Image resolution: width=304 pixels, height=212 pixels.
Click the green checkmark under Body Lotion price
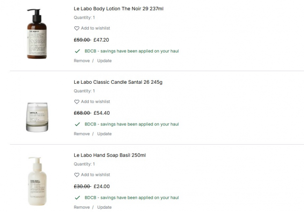[x=77, y=51]
